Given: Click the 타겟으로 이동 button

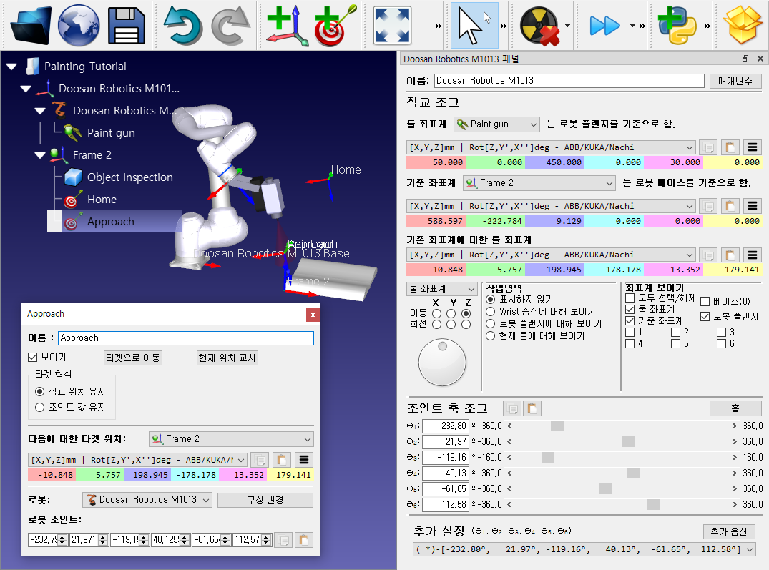Looking at the screenshot, I should [x=133, y=358].
